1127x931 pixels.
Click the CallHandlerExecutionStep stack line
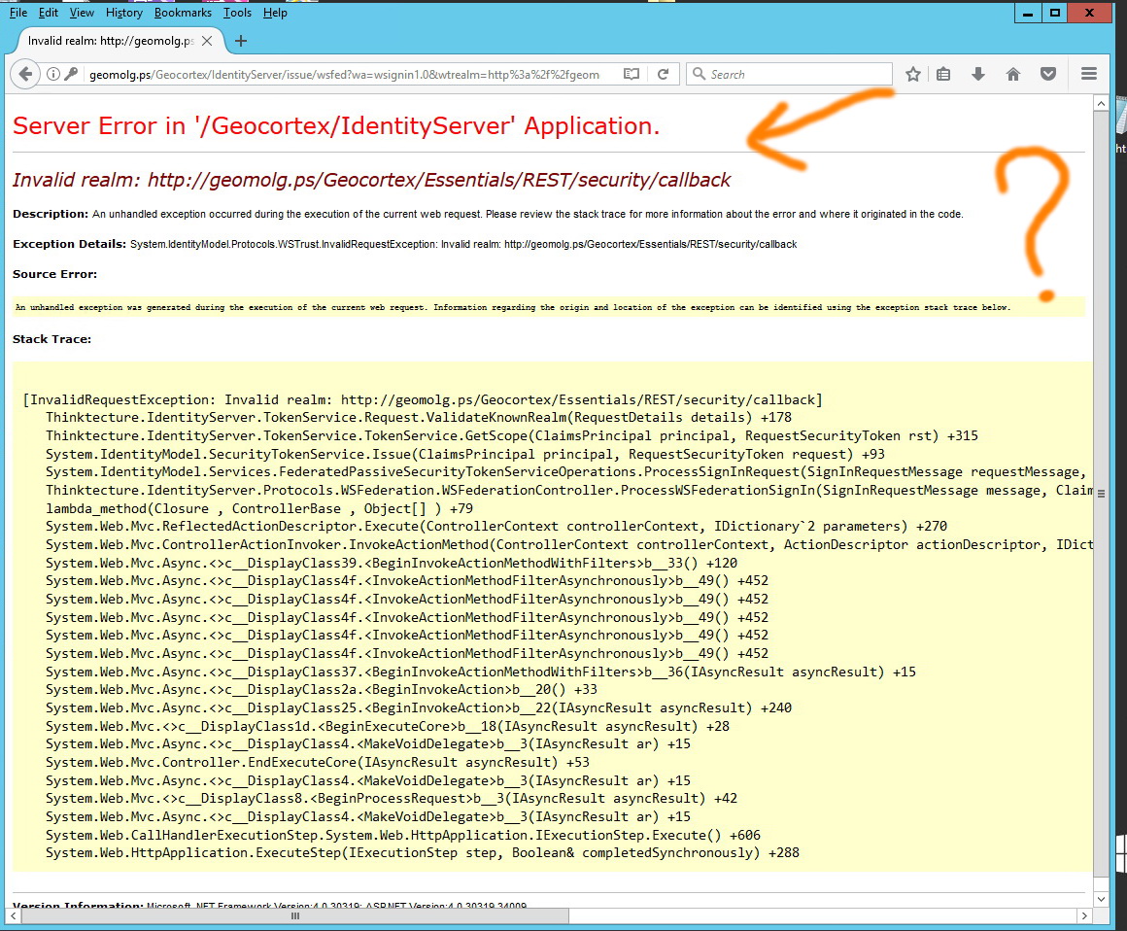402,835
